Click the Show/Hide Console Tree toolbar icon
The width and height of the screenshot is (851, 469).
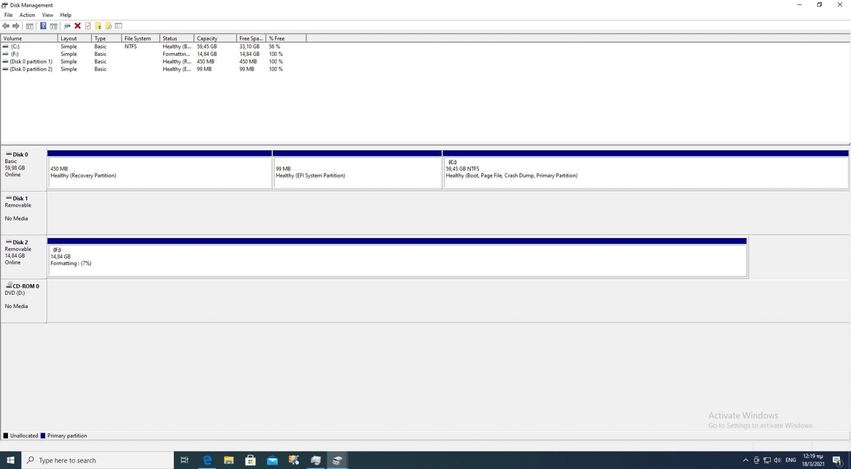[30, 26]
